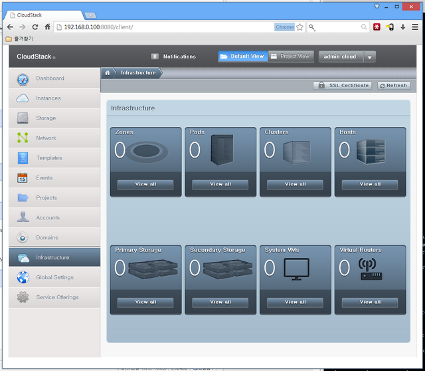Click the Infrastructure sidebar icon
Screen dimensions: 425x371
tap(23, 257)
